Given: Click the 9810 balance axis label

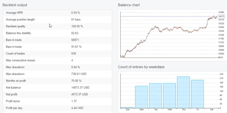Looking at the screenshot, I should (x=221, y=57).
